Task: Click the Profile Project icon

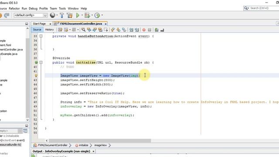Action: pyautogui.click(x=97, y=15)
